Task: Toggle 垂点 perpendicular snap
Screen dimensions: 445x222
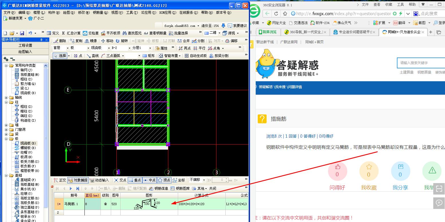Action: [x=135, y=180]
